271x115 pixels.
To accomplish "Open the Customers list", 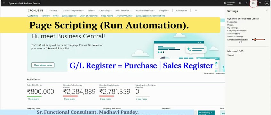I will 33,16.
